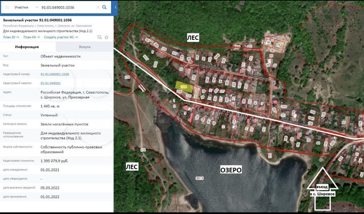Image resolution: width=364 pixels, height=214 pixels.
Task: Click Собственность публично-правовых образований value
Action: click(71, 149)
